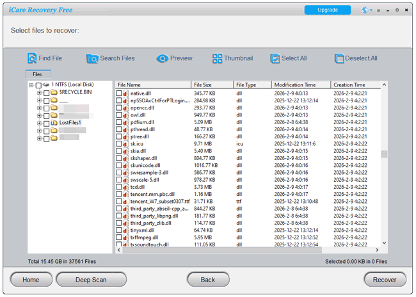The height and width of the screenshot is (297, 416).
Task: Click the pdfium.dll file icon
Action: pos(125,122)
